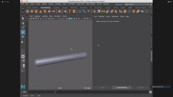Click the MEL command input field

[x=41, y=92]
